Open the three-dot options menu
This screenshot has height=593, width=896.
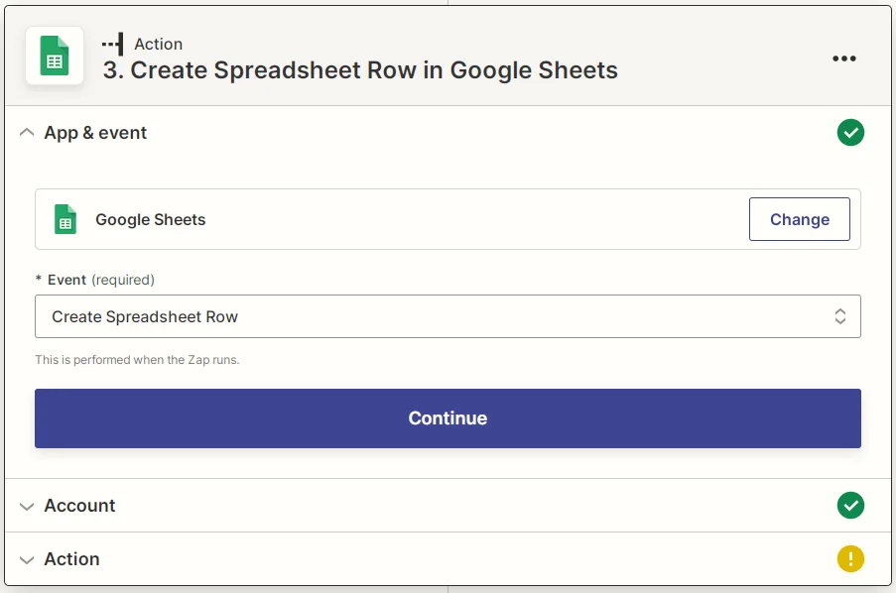[x=844, y=59]
